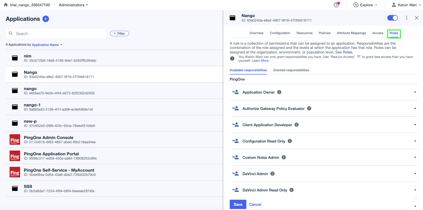This screenshot has height=210, width=423.
Task: Open the Explore dropdown menu
Action: click(x=365, y=5)
